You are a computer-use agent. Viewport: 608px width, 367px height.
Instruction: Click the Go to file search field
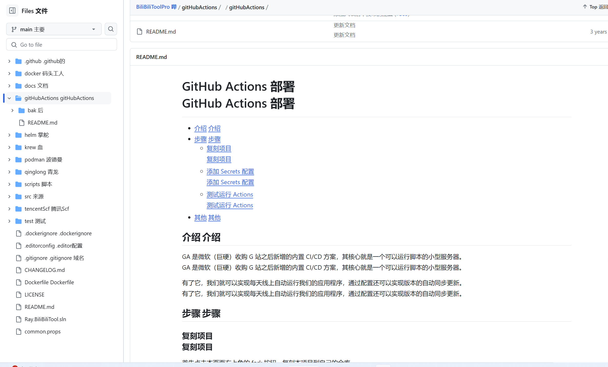tap(62, 45)
